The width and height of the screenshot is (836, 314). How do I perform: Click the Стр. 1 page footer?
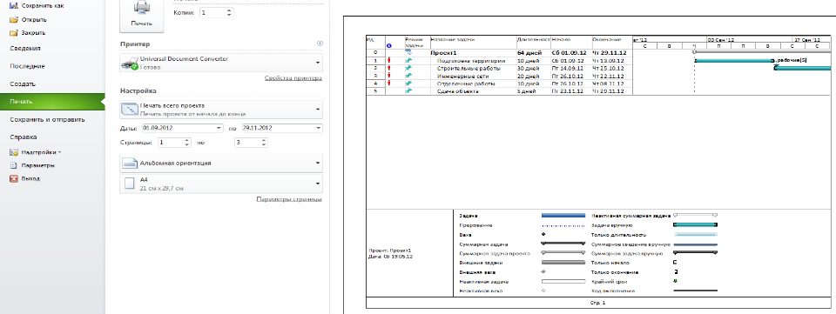(x=598, y=303)
